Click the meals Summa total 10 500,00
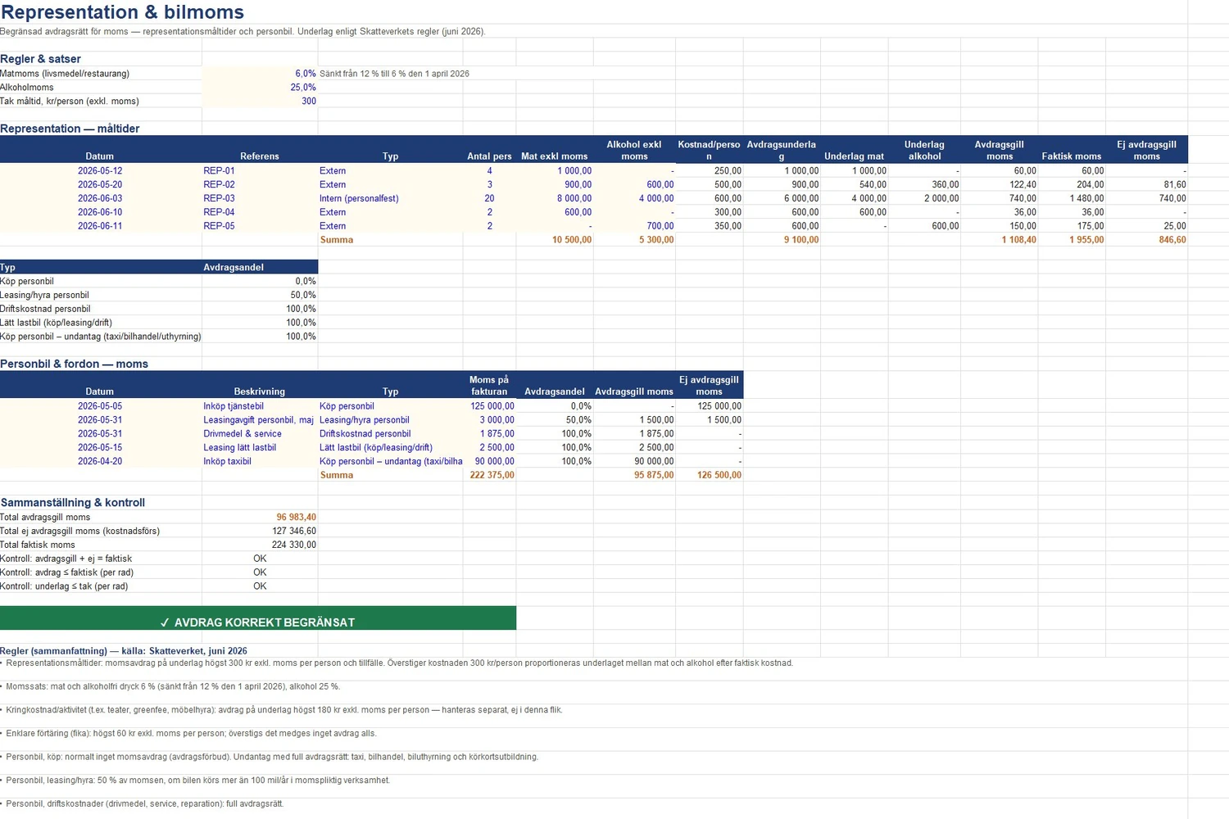The width and height of the screenshot is (1229, 819). coord(555,240)
